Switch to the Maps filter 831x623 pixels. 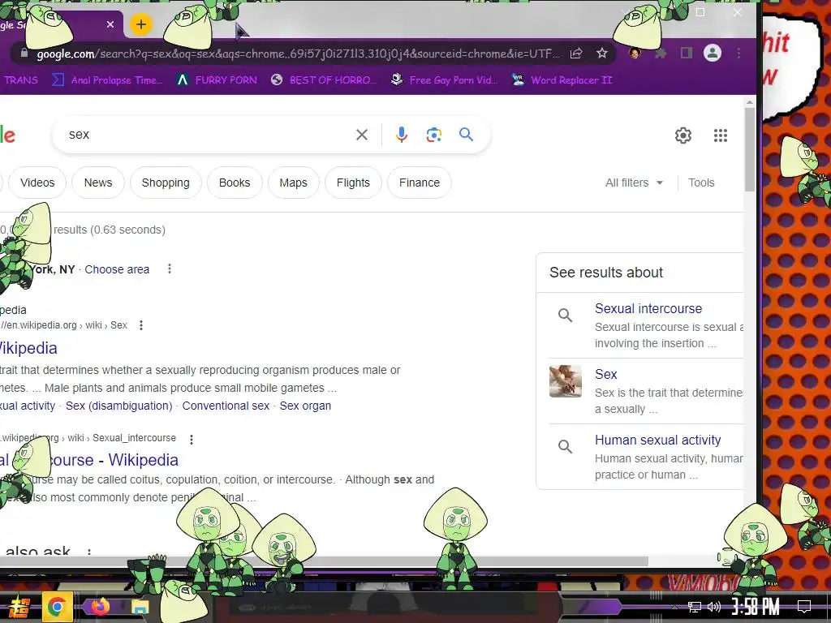(293, 183)
